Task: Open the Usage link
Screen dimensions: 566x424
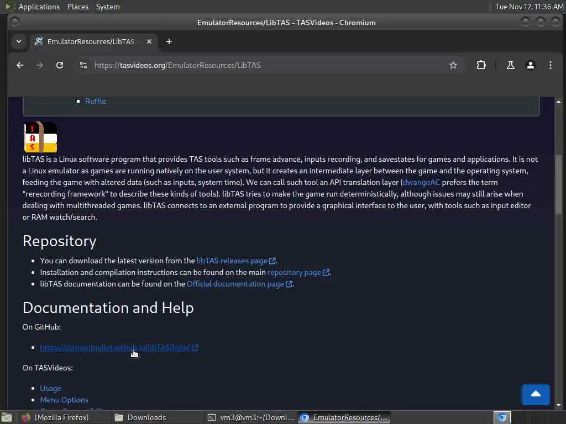Action: coord(50,388)
